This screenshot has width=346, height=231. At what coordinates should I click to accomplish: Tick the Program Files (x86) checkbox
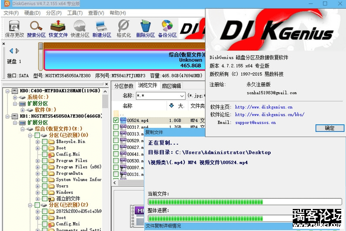pos(45,167)
